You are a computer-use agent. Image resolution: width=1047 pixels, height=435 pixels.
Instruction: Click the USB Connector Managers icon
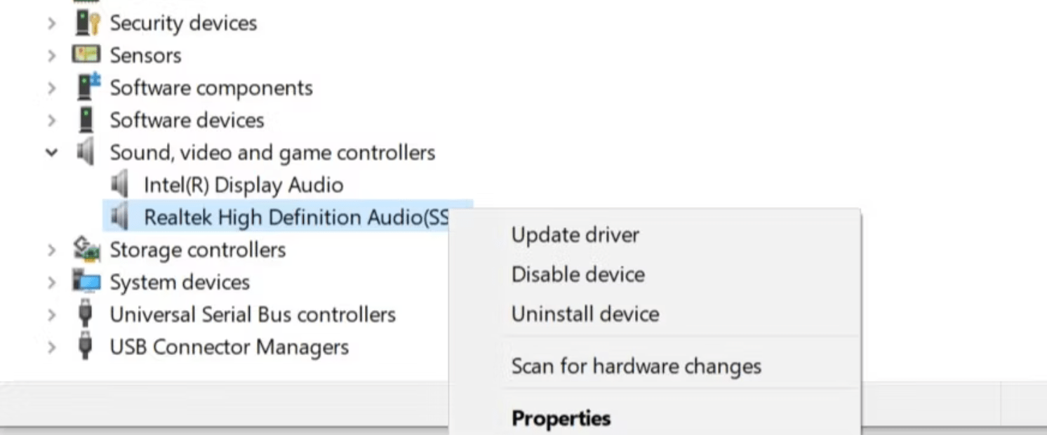(x=86, y=346)
